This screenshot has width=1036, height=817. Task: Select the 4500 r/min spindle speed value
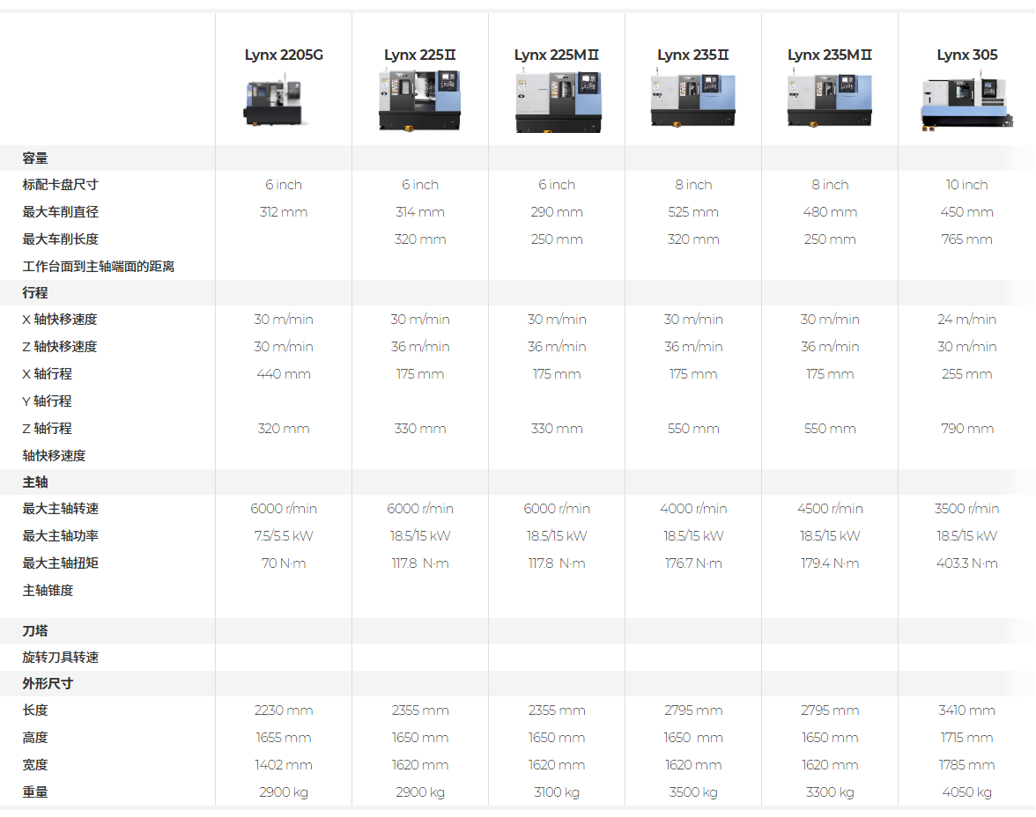pyautogui.click(x=830, y=509)
